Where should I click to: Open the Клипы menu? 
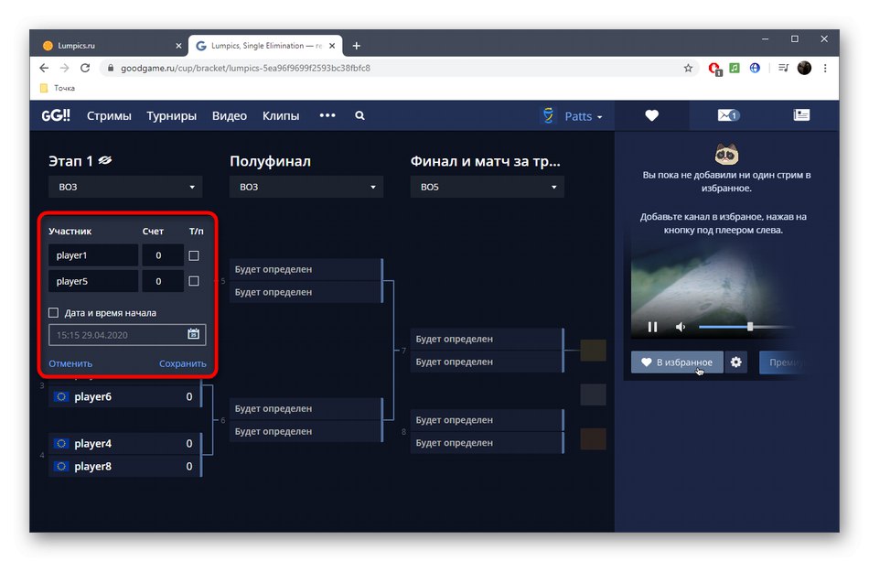(281, 116)
